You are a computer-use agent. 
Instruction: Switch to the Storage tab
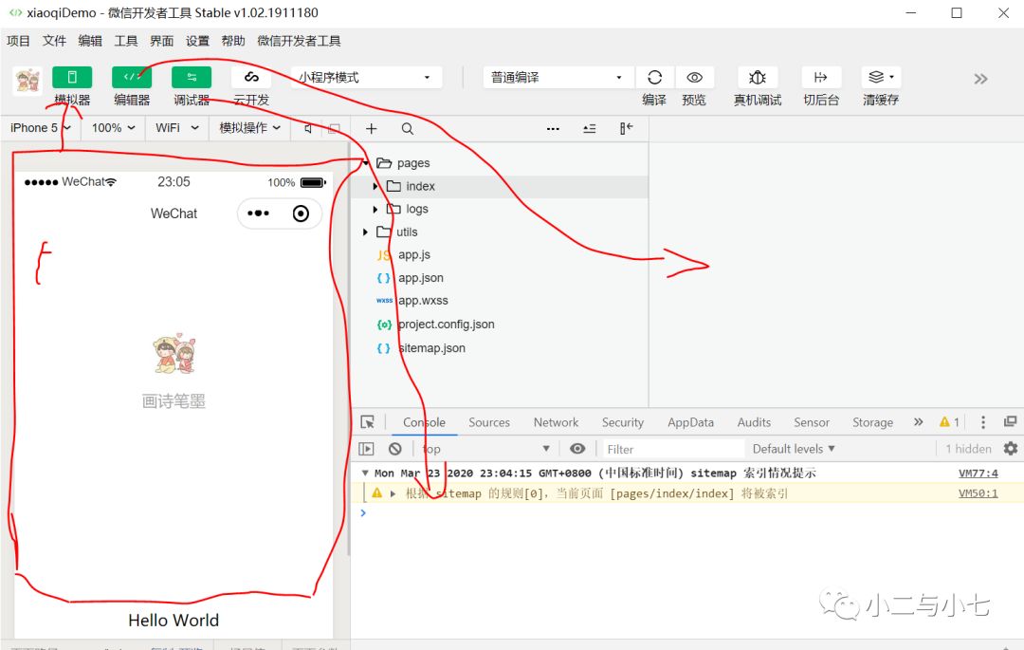(x=872, y=422)
